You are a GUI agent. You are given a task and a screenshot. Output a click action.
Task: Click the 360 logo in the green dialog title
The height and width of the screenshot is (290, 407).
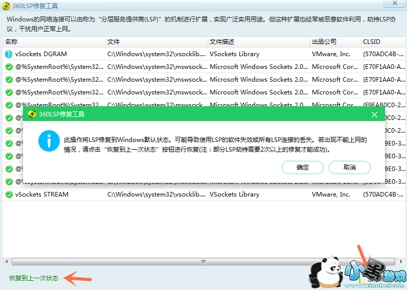[x=32, y=114]
